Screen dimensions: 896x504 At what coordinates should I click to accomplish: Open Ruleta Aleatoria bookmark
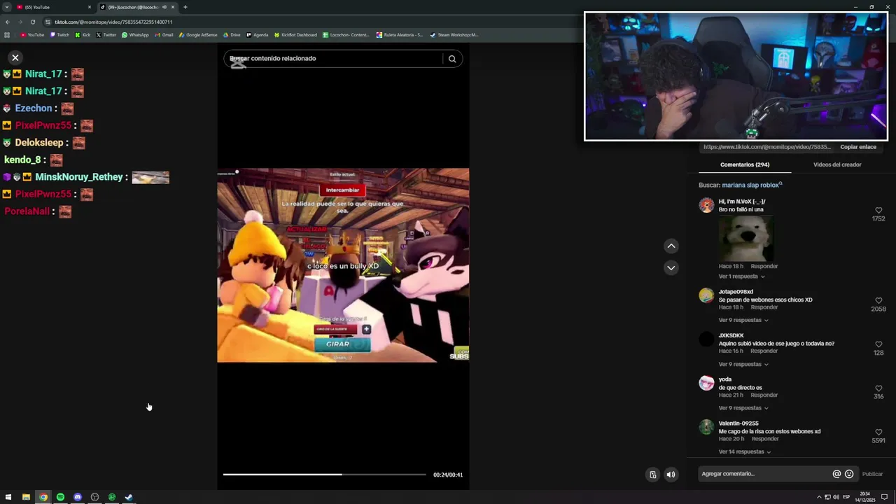(x=400, y=35)
